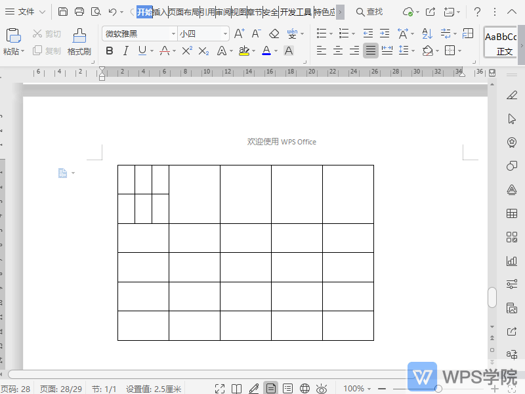Click the clear formatting eraser icon
Viewport: 525px width, 394px height.
[x=274, y=33]
